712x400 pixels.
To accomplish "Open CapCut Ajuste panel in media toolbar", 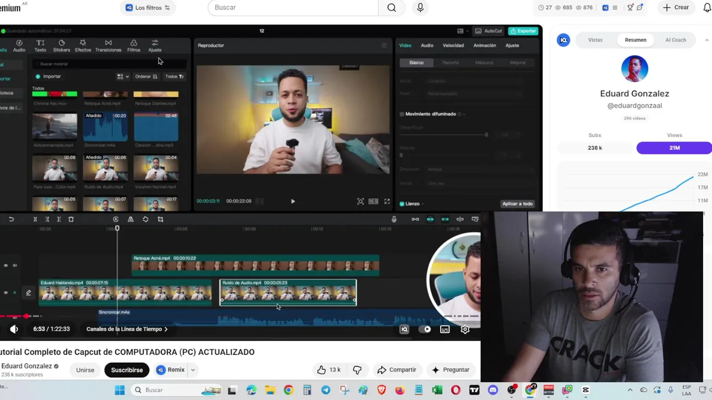I will point(155,46).
